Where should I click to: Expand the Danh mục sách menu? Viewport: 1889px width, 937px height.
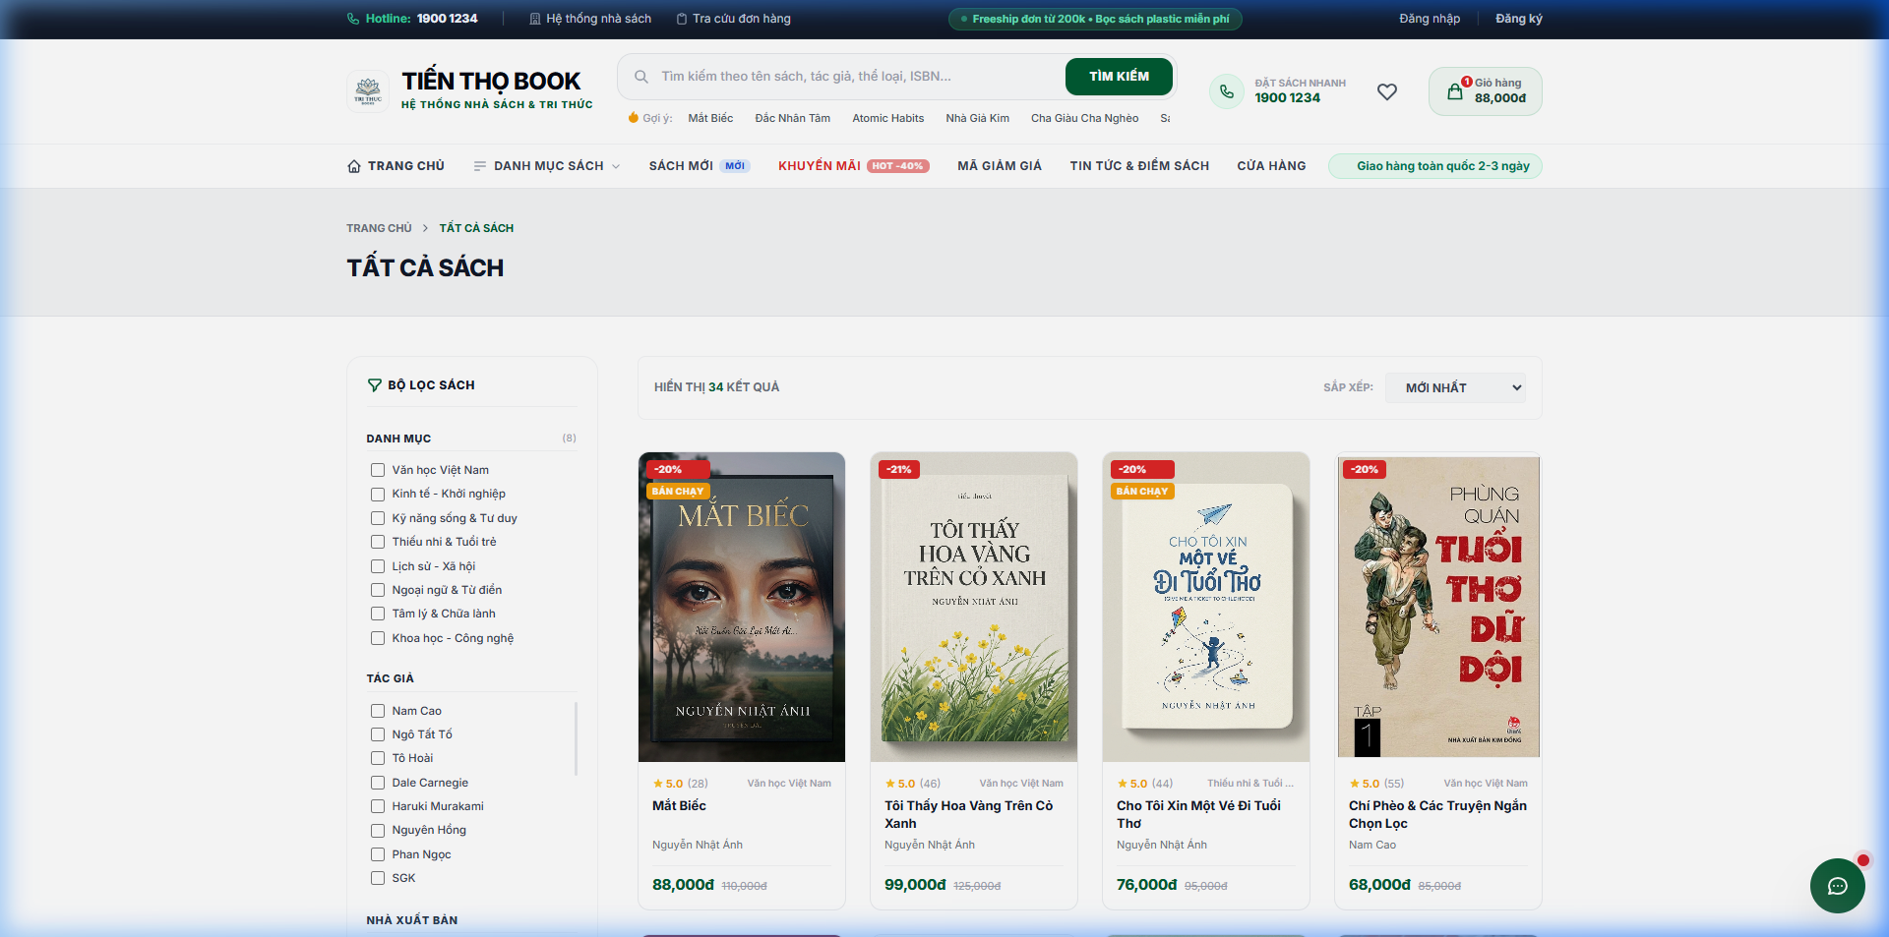[547, 166]
